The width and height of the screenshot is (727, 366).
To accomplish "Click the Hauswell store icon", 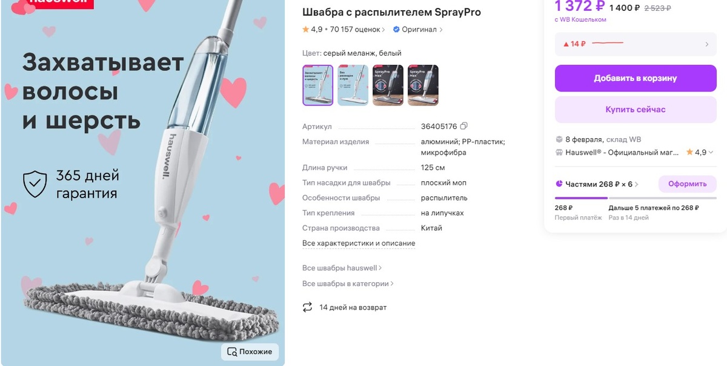I will coord(559,153).
